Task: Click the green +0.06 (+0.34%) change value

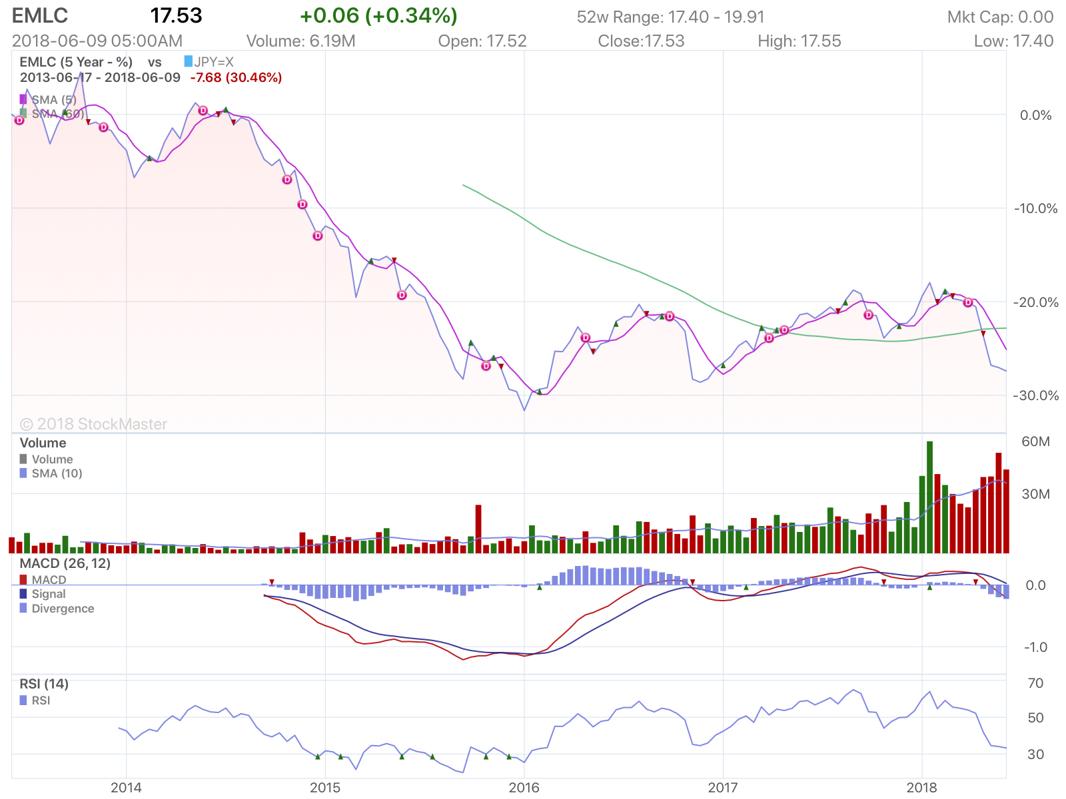Action: coord(378,16)
